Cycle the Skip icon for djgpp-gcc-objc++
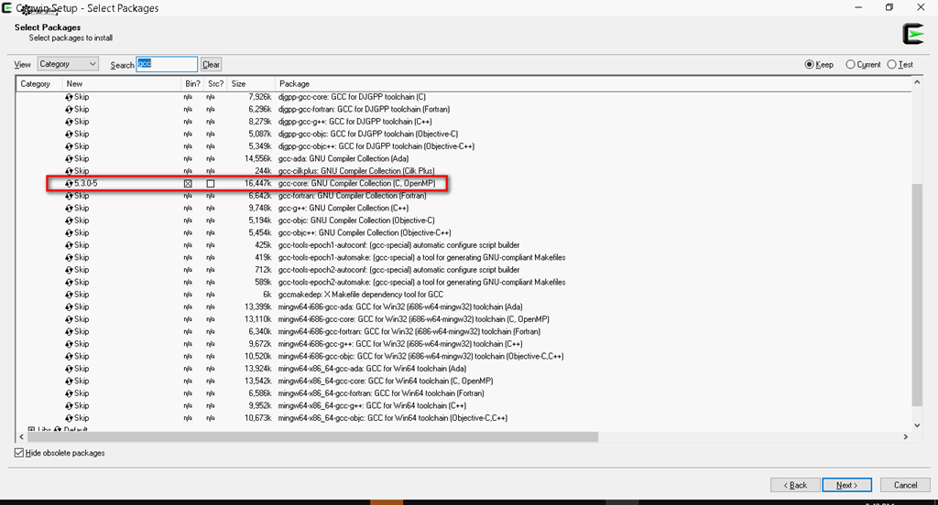938x505 pixels. (x=69, y=146)
